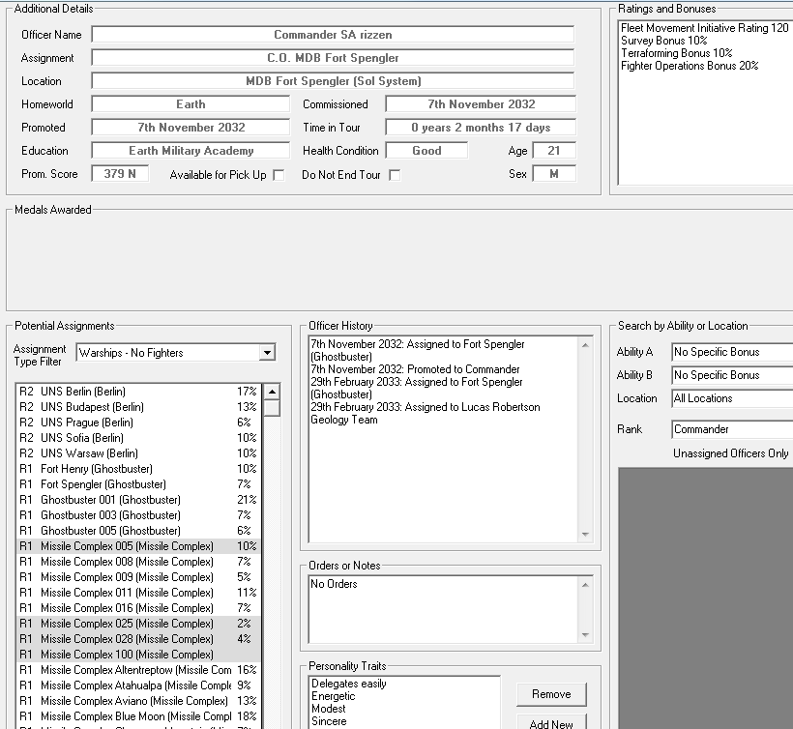793x729 pixels.
Task: Click the Lucas Robertson Geology Team history entry
Action: (x=426, y=414)
